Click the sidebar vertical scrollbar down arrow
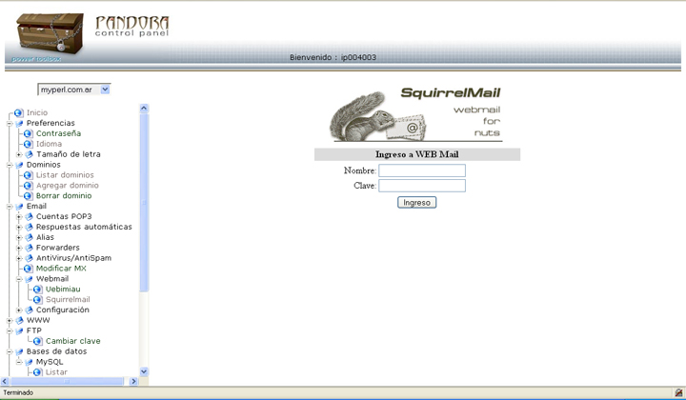686x400 pixels. [144, 371]
